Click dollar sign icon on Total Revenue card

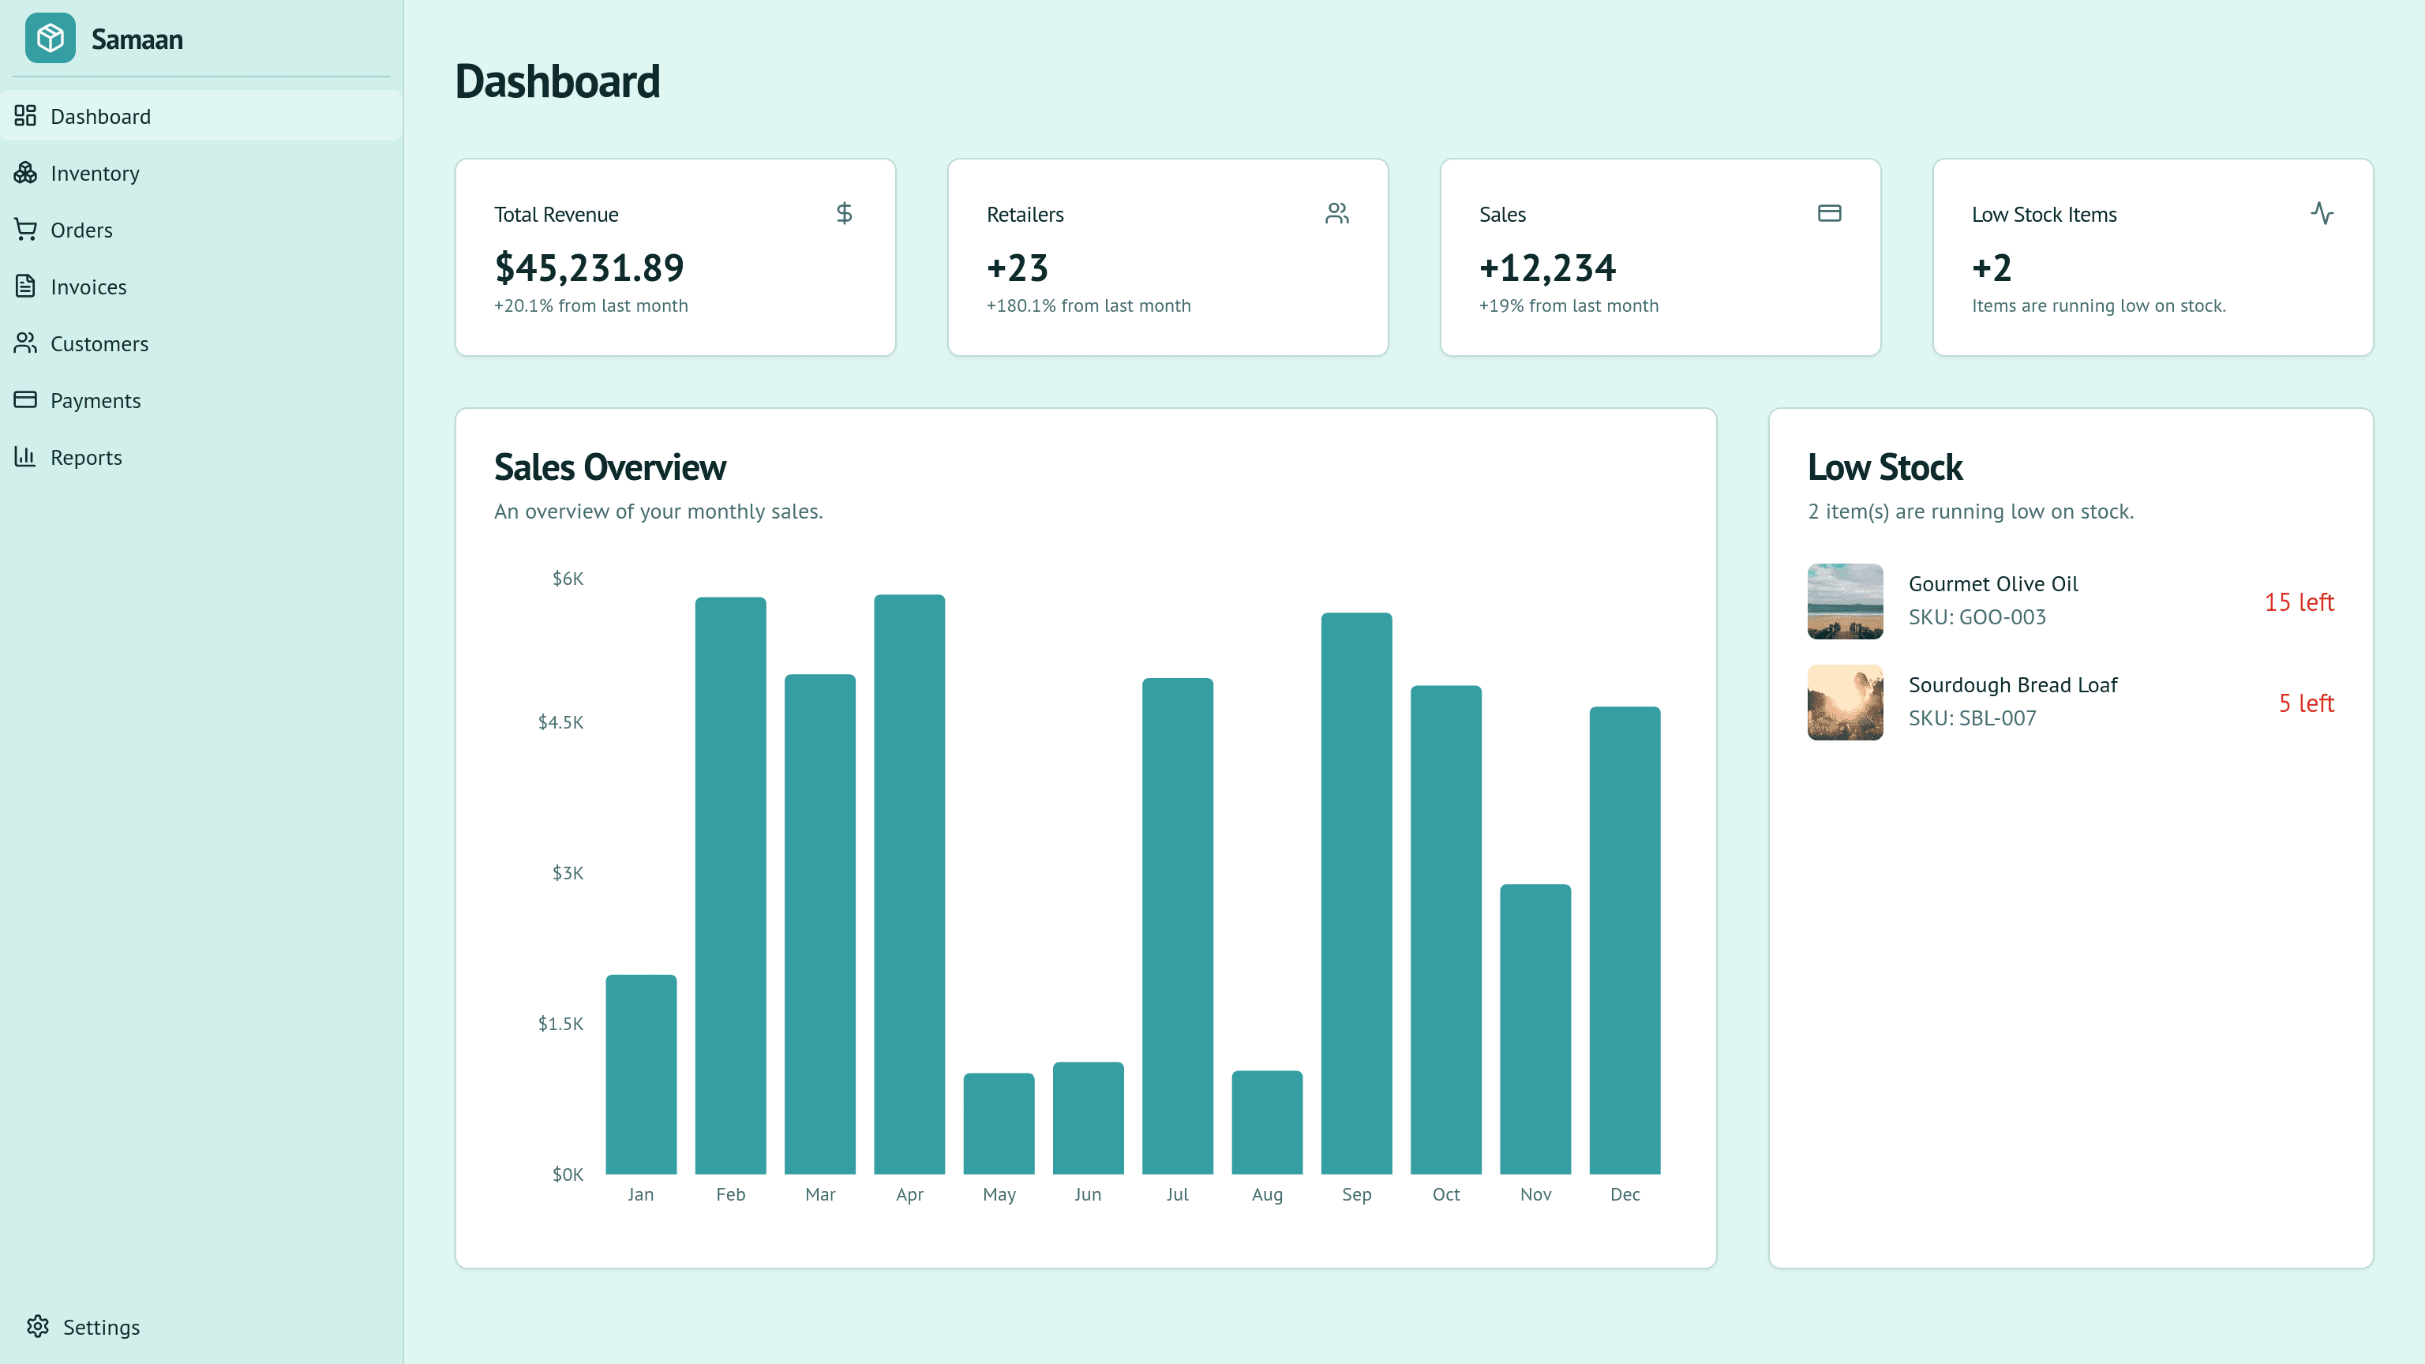coord(845,214)
